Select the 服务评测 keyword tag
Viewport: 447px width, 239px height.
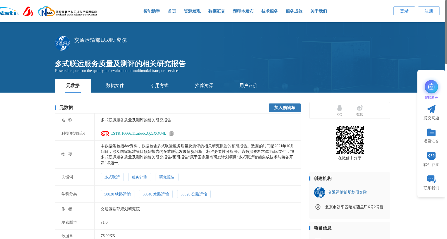click(x=139, y=177)
